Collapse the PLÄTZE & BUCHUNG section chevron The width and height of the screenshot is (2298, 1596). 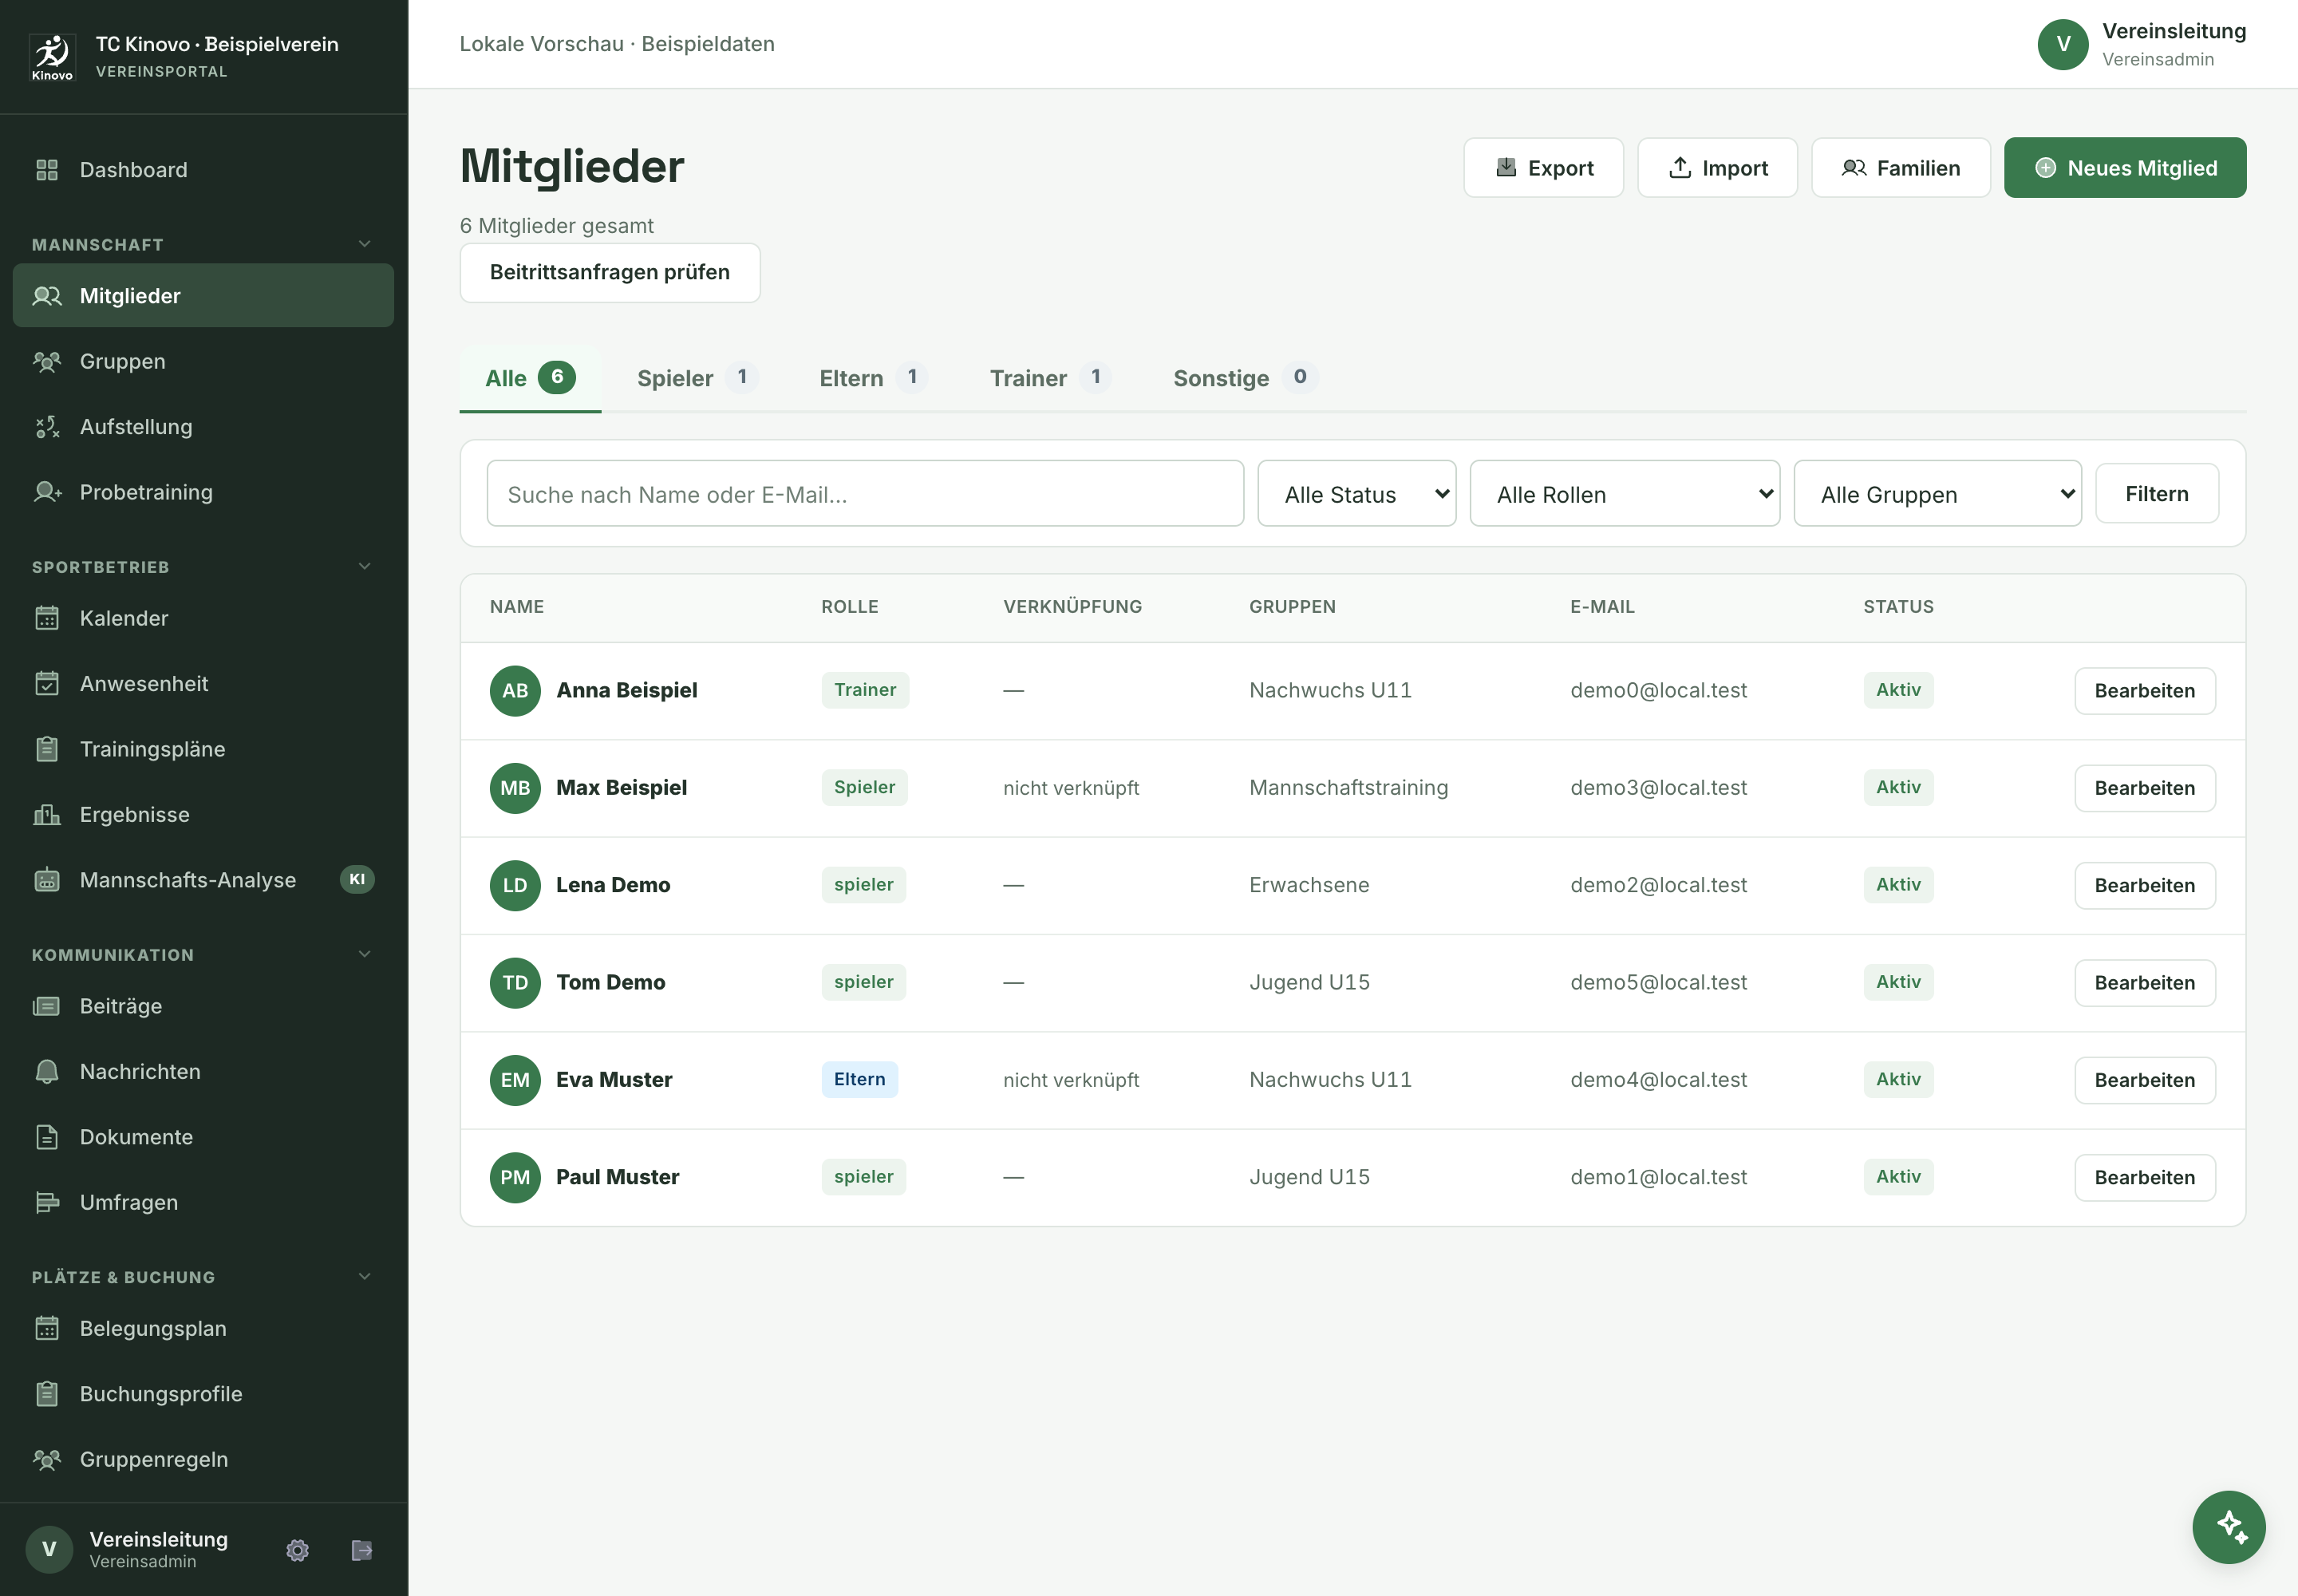point(365,1276)
